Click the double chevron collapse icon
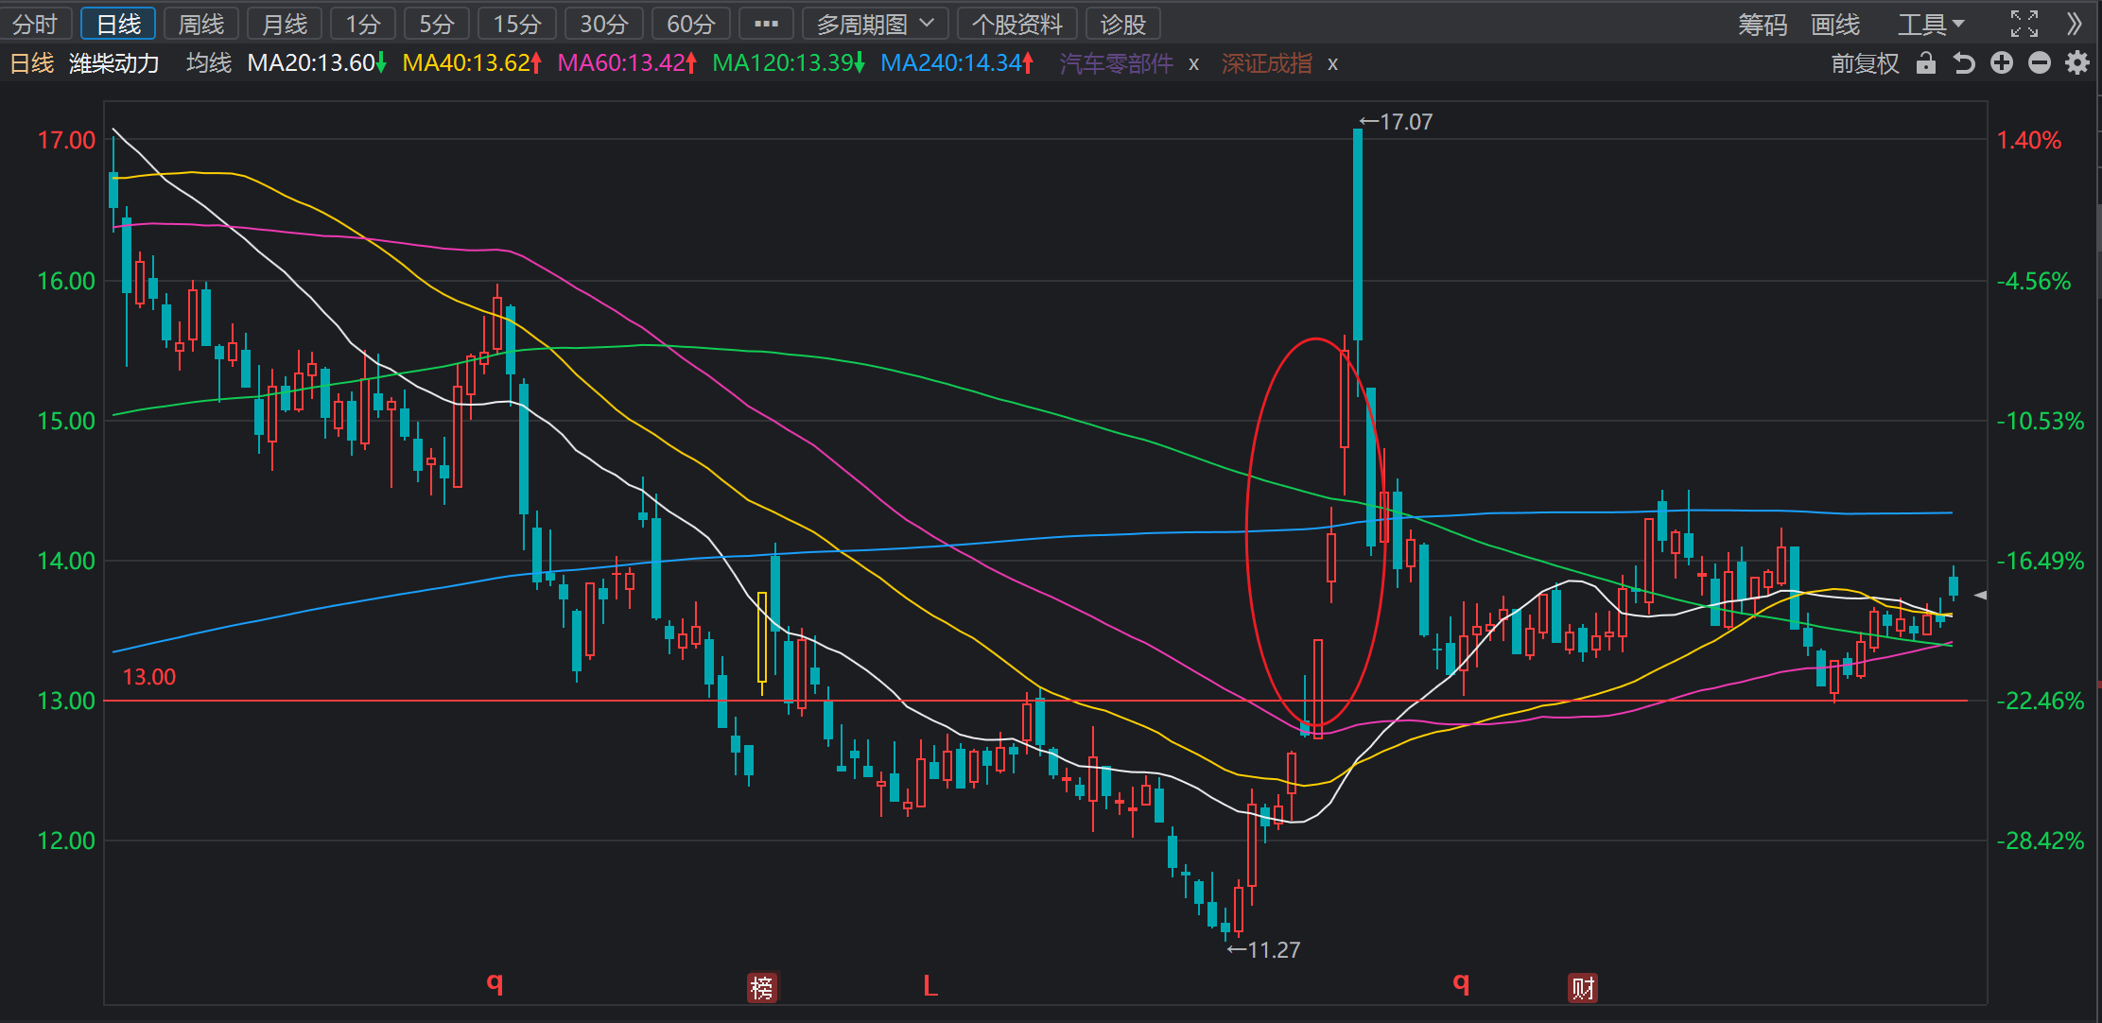This screenshot has height=1023, width=2102. 2075,24
